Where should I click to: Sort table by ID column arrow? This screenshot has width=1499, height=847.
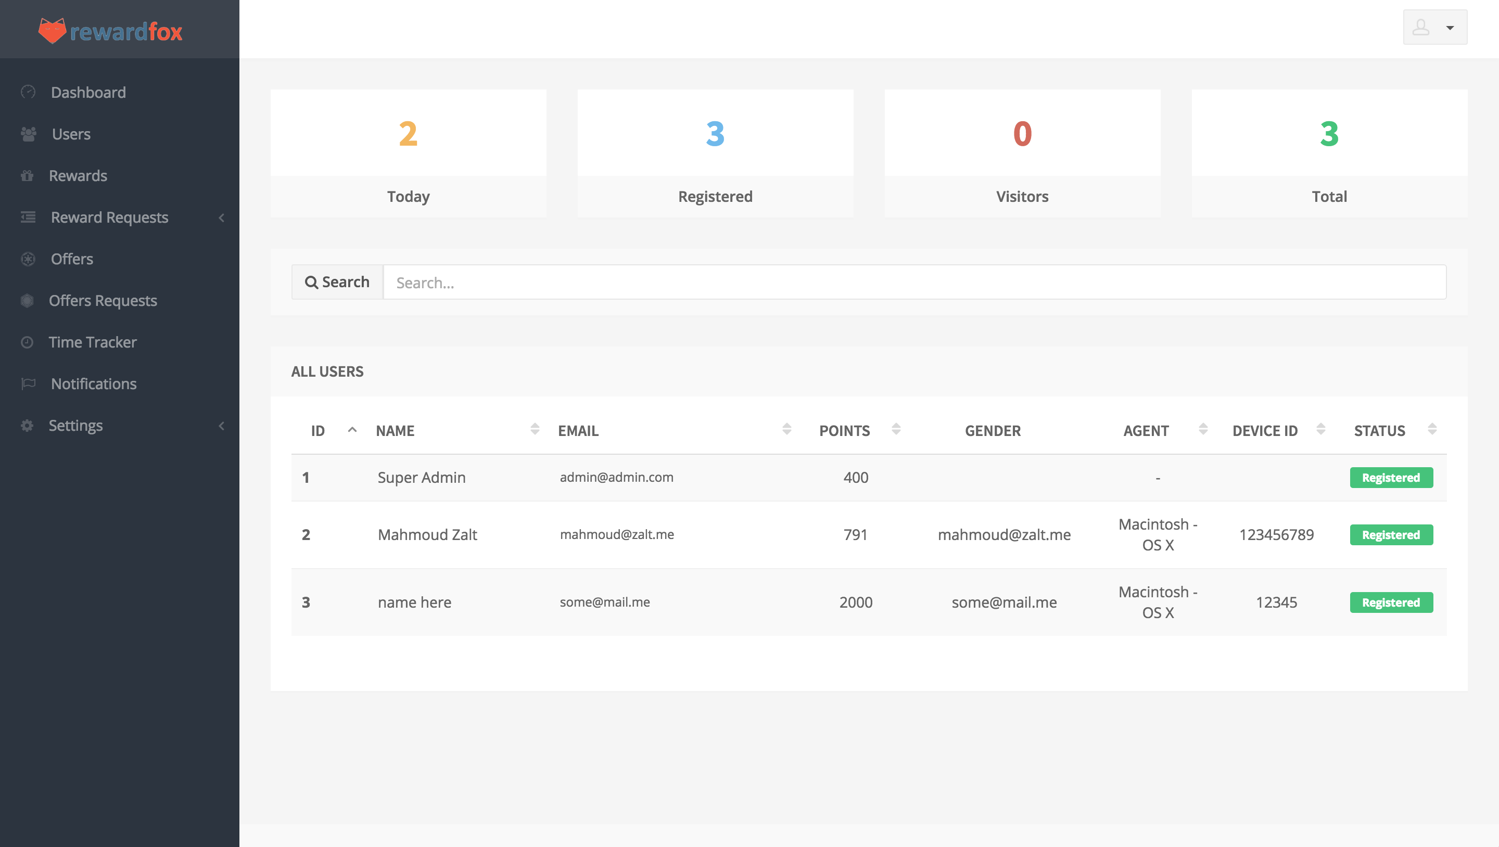pos(352,429)
